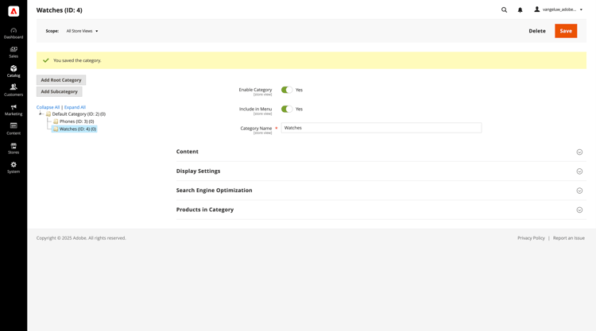The width and height of the screenshot is (596, 331).
Task: Click the 'Watches (ID: 4)' page title
Action: click(60, 10)
